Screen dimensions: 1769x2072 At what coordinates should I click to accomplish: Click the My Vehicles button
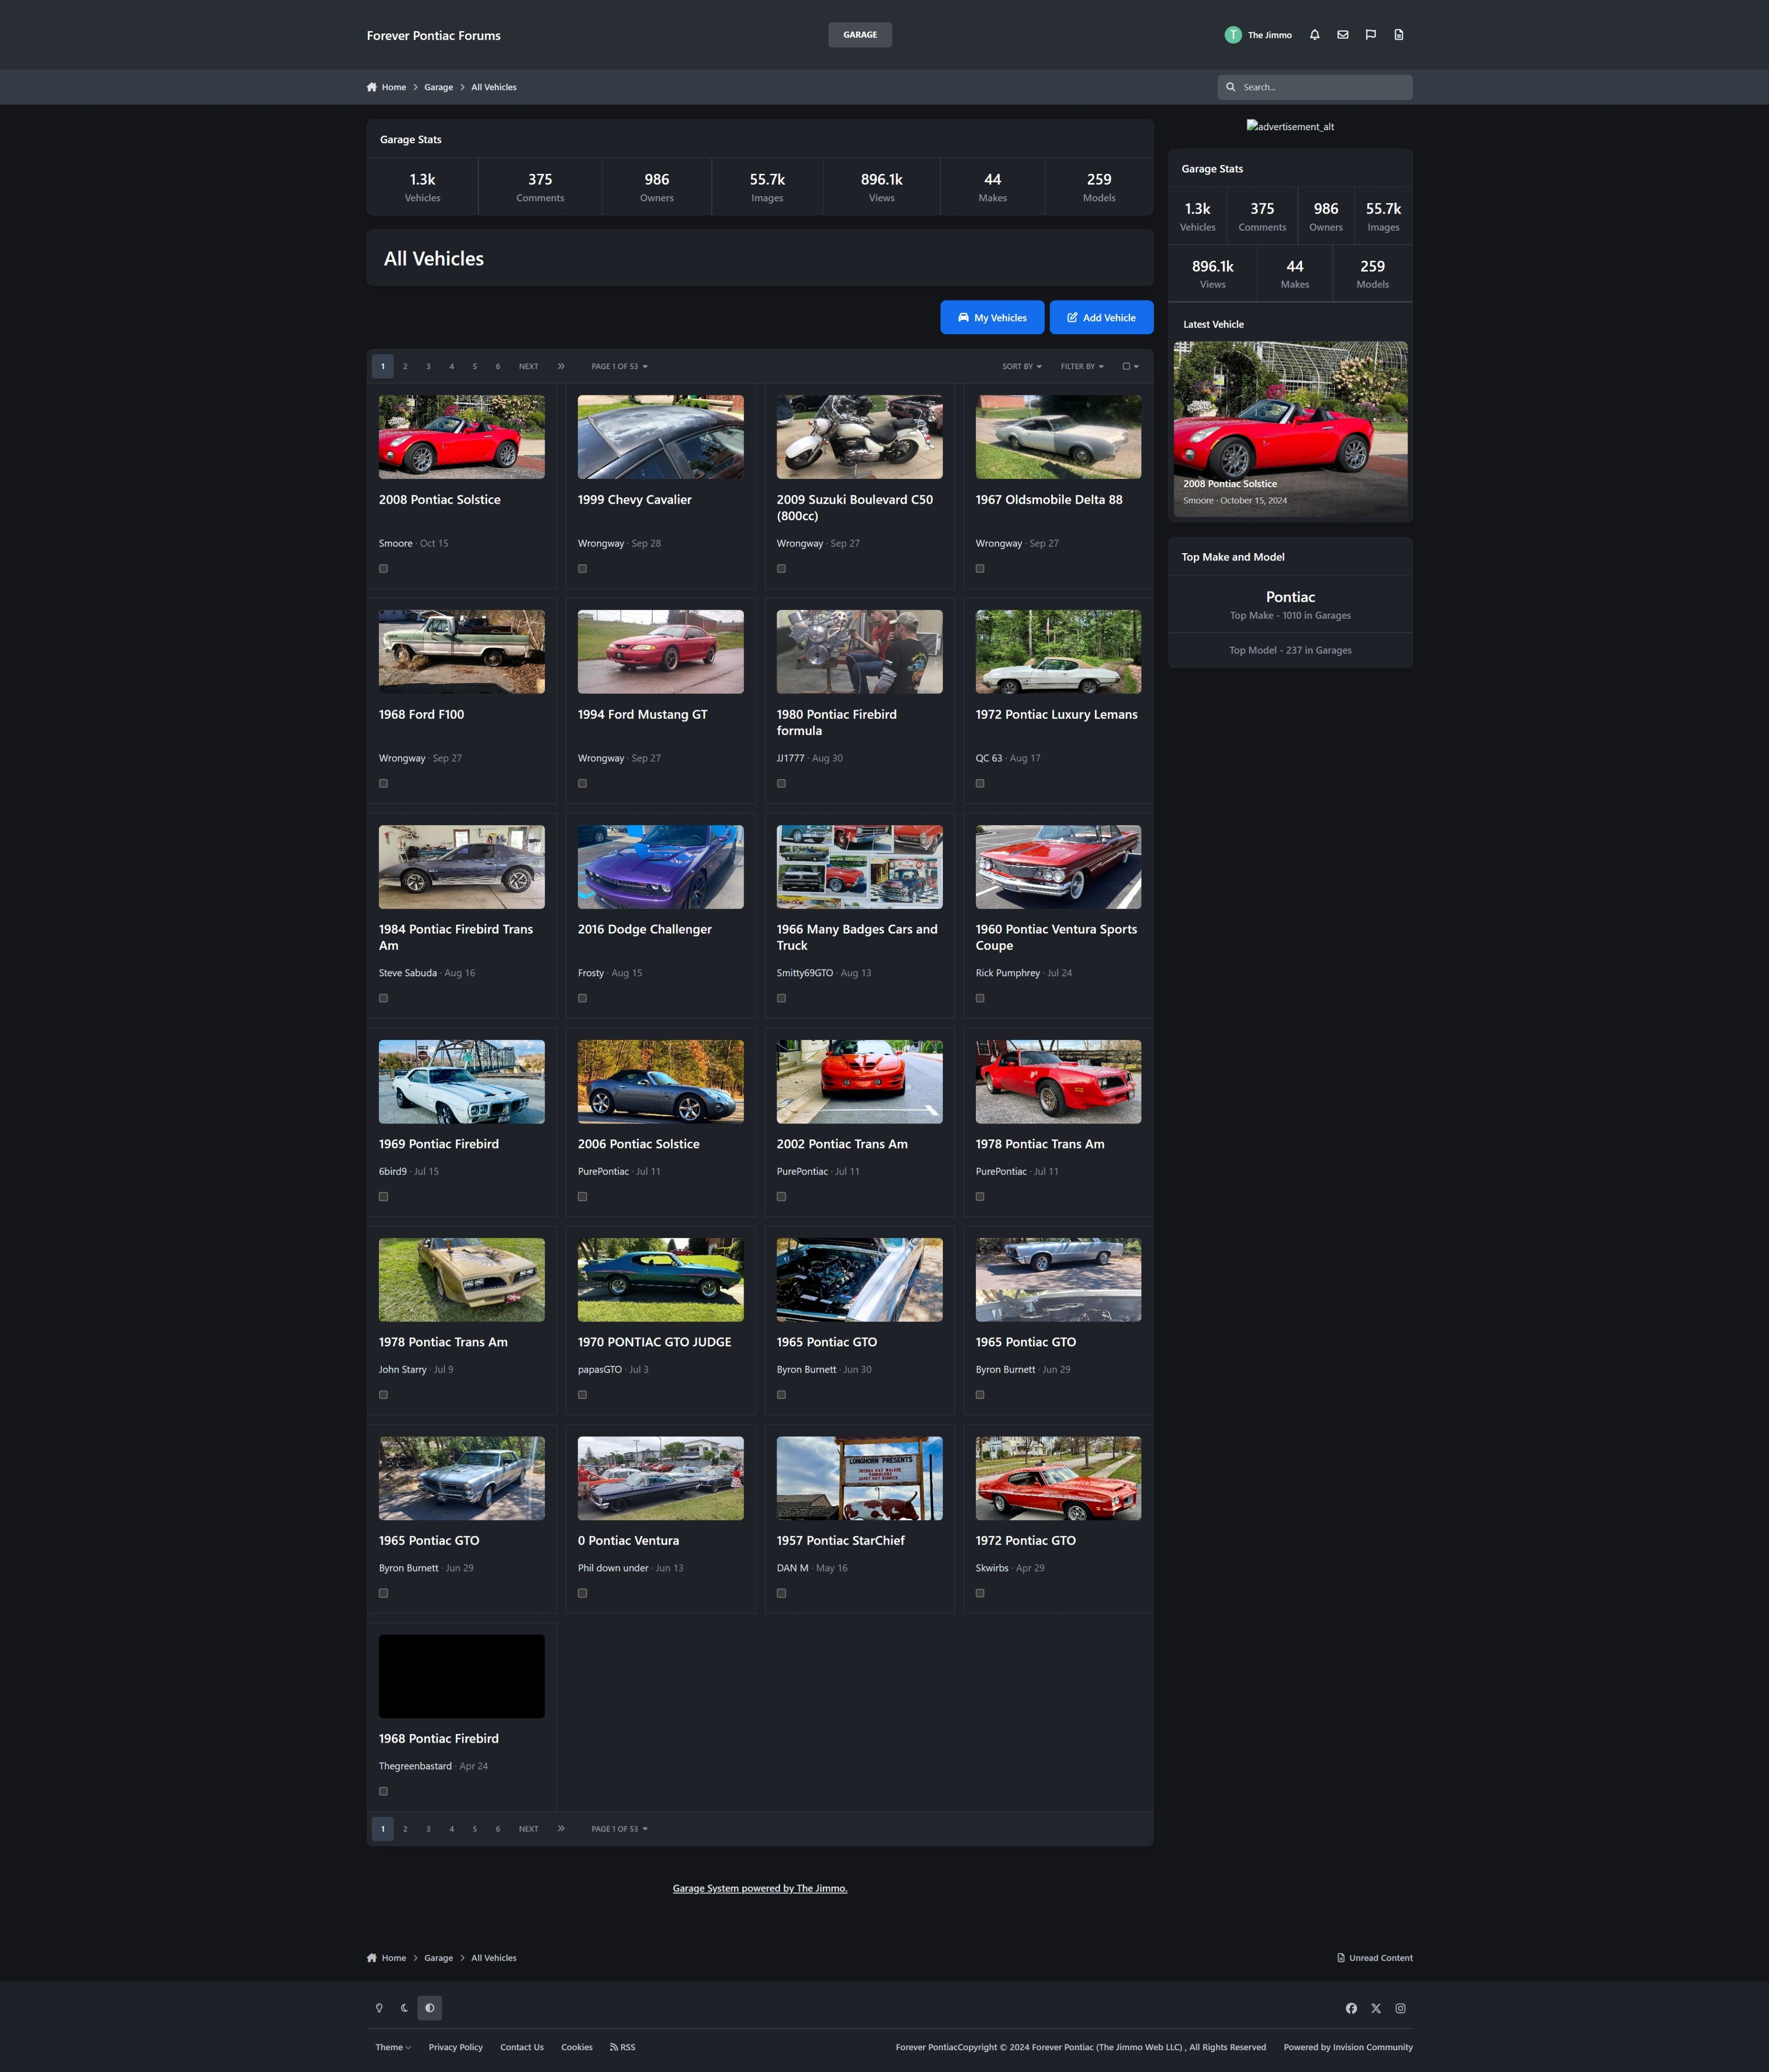(992, 317)
